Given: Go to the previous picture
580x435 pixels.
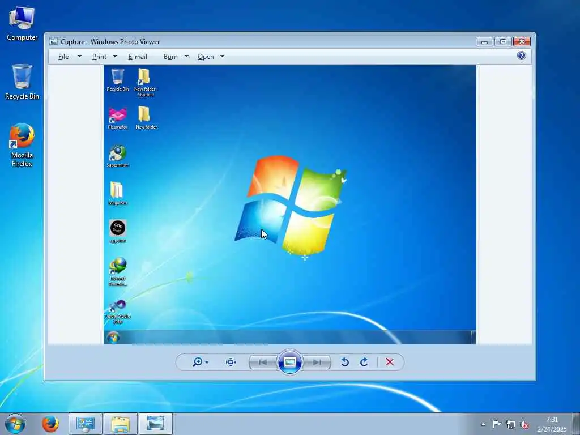Looking at the screenshot, I should [263, 362].
